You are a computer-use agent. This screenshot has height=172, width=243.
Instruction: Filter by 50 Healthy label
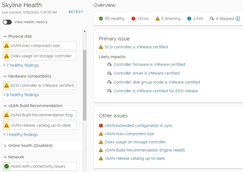tap(115, 19)
